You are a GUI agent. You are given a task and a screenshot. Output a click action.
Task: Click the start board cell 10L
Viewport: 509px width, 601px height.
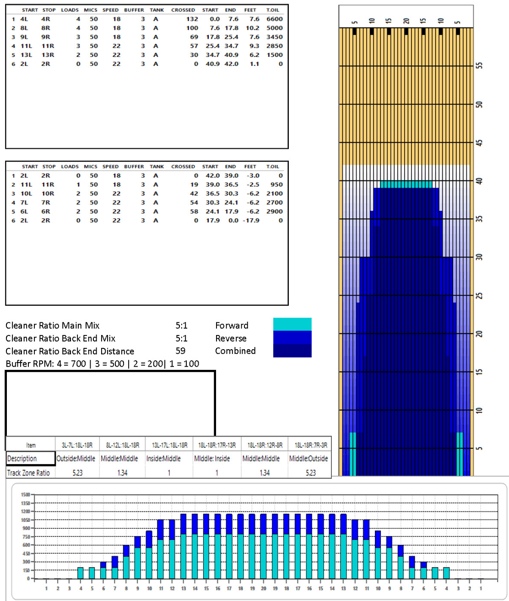click(26, 194)
